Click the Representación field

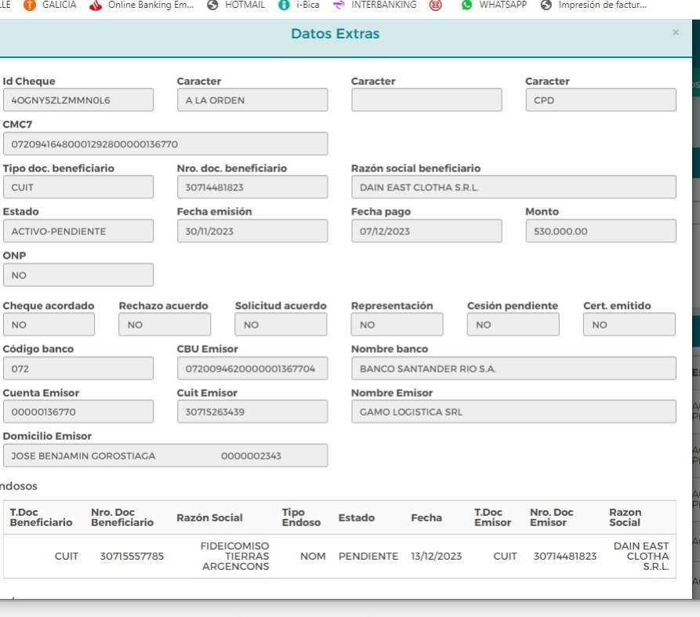[397, 324]
